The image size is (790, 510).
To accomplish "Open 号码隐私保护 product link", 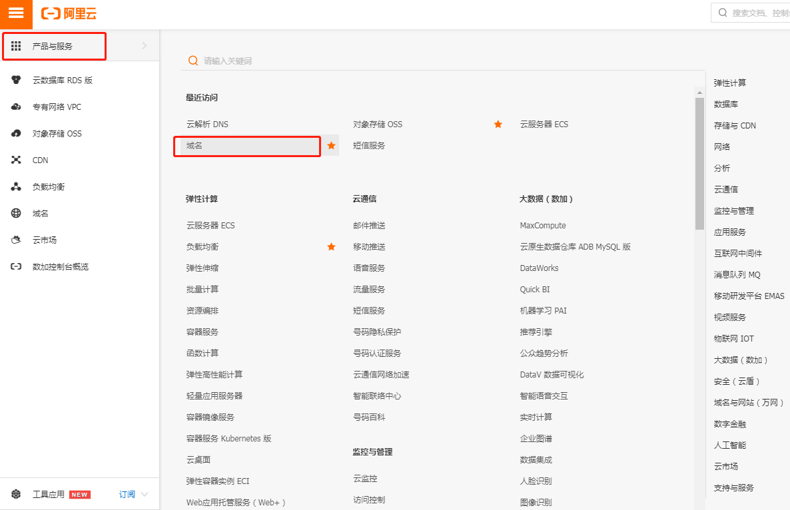I will click(x=377, y=332).
